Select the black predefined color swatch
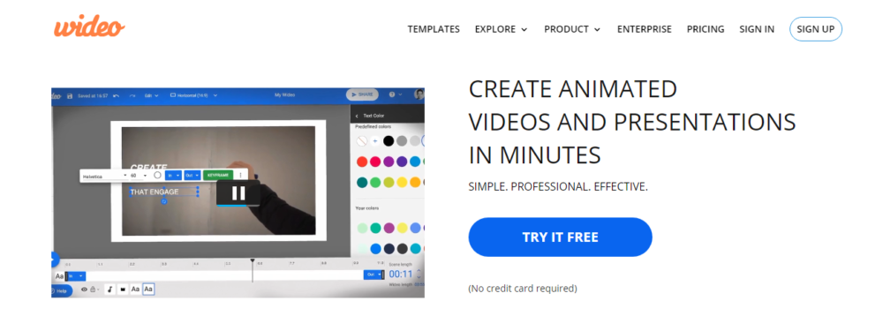Screen dimensions: 883x331 click(389, 140)
